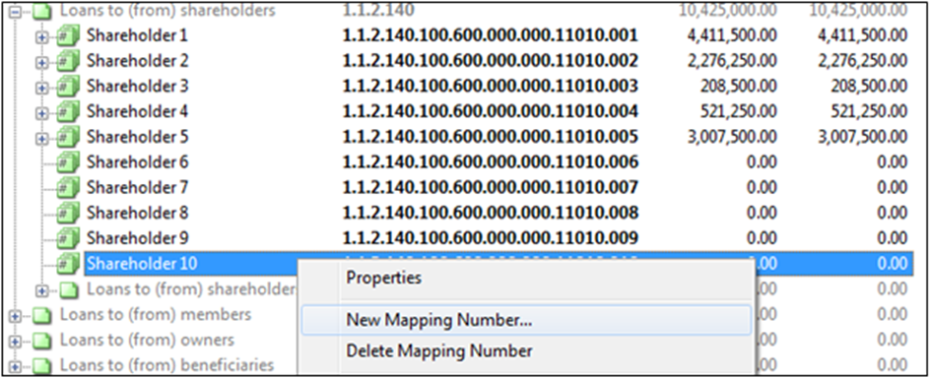Screen dimensions: 931x378
Task: Click last-column 0.00 in Shareholder 6 row
Action: point(892,161)
